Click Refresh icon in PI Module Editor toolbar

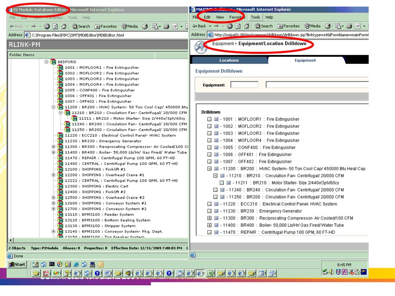tap(55, 26)
